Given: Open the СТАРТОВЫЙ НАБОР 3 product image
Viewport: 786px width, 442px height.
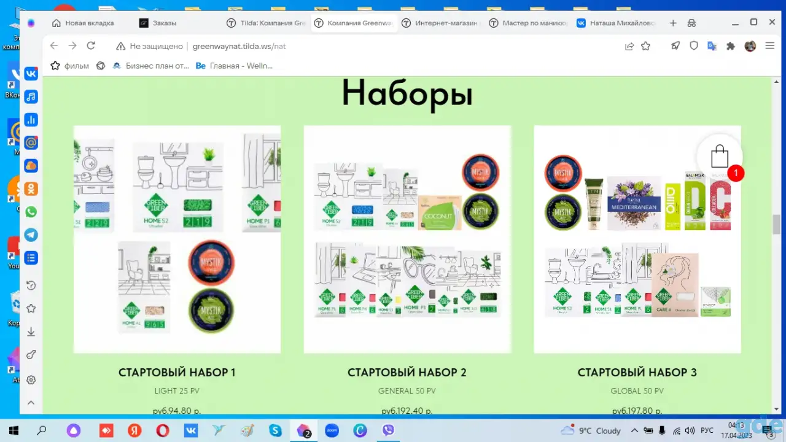Looking at the screenshot, I should (637, 239).
